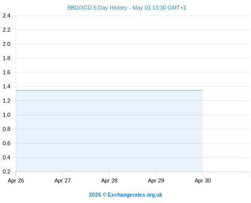This screenshot has width=251, height=203.
Task: Open the Exchangerates.org.uk footer link
Action: tap(135, 195)
